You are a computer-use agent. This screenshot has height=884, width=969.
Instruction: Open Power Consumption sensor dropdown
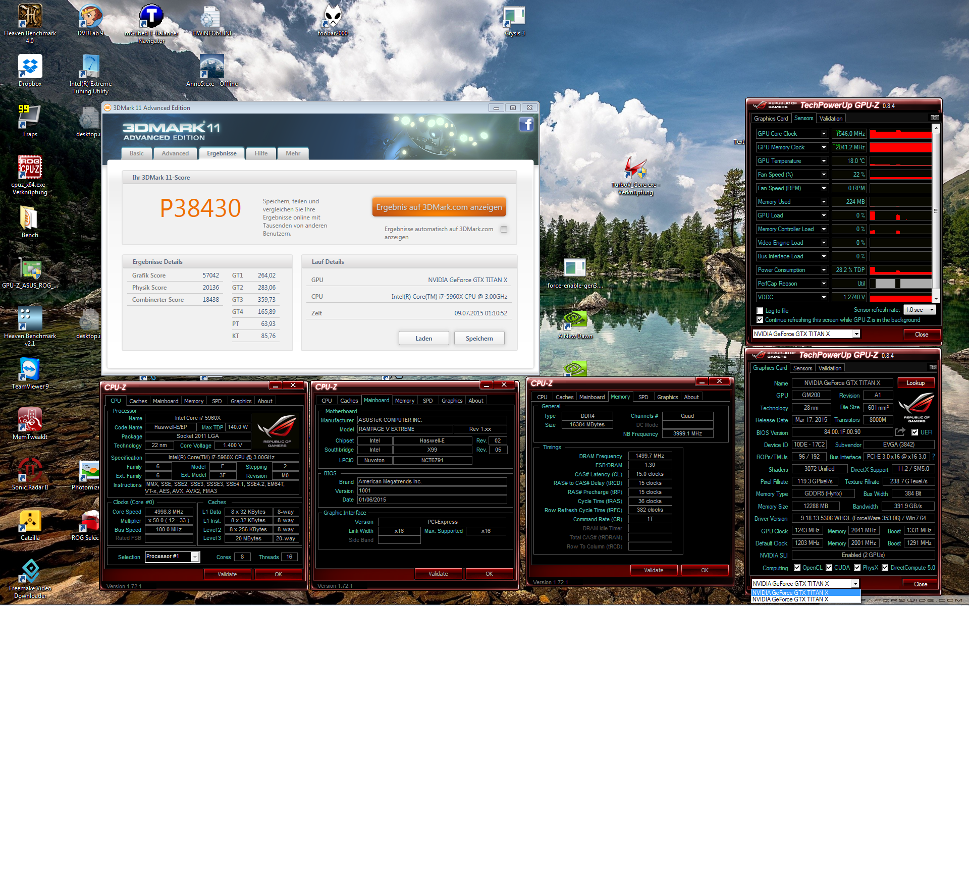tap(824, 270)
